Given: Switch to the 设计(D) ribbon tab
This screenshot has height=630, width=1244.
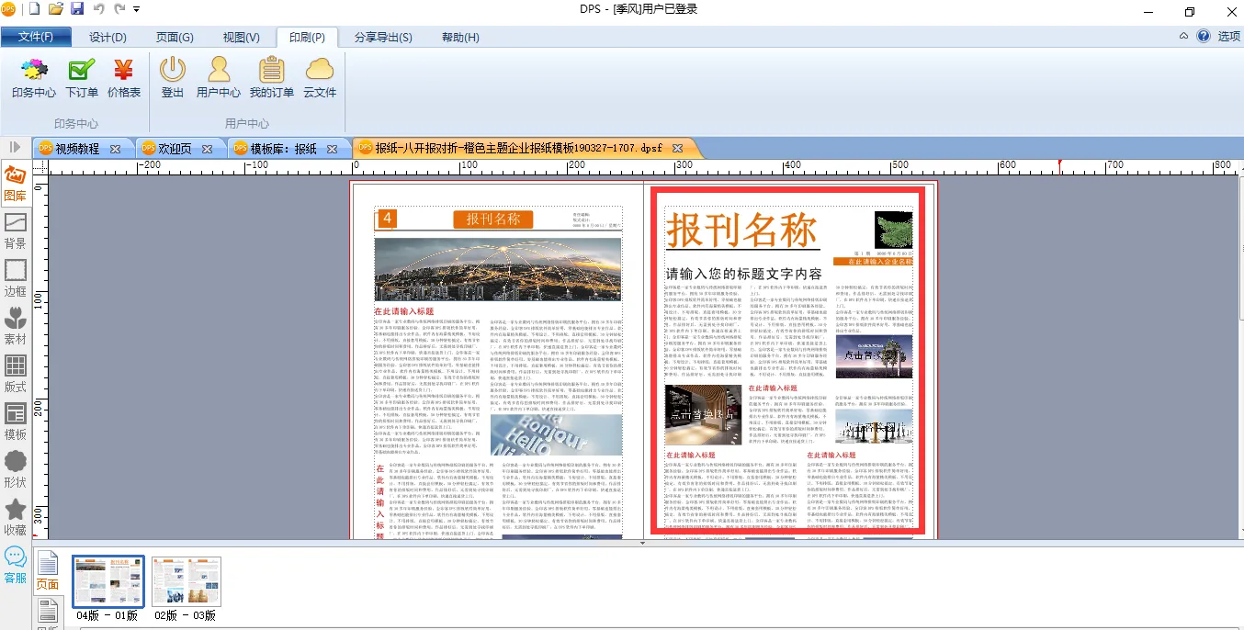Looking at the screenshot, I should point(107,37).
